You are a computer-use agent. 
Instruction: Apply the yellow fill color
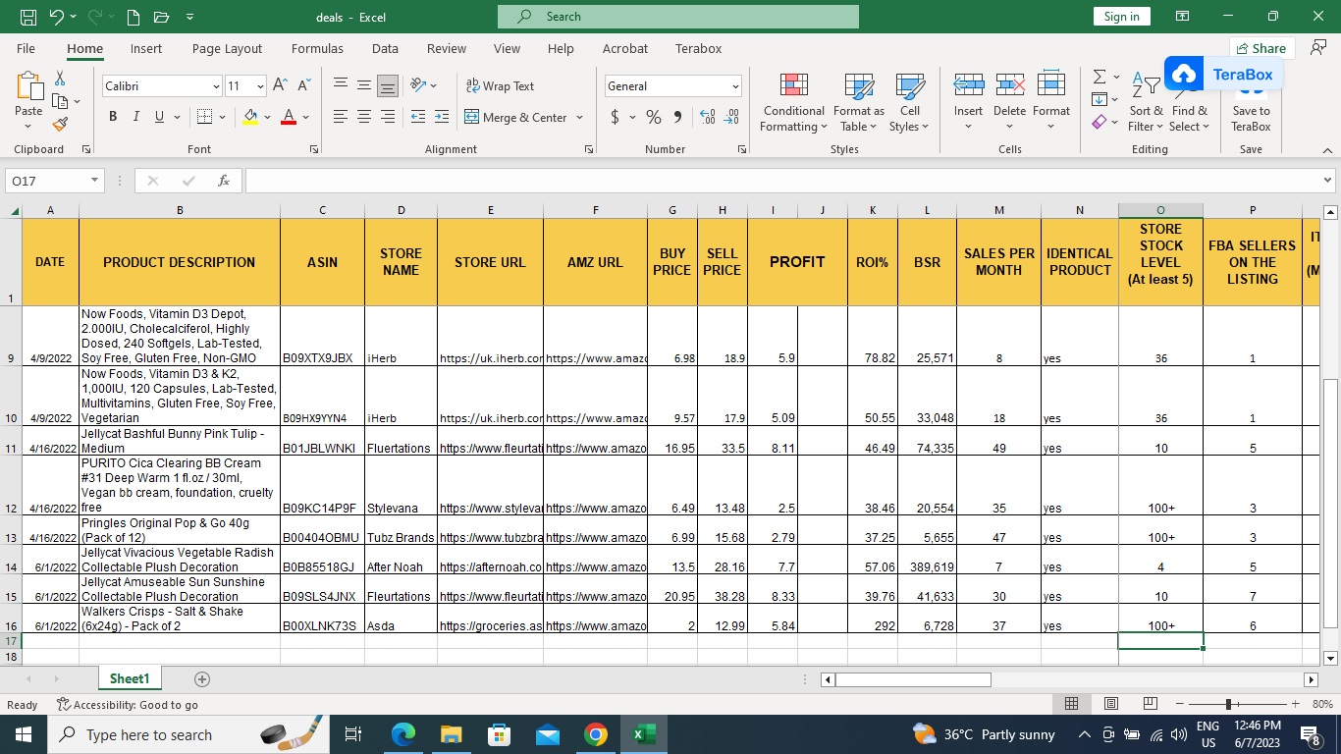tap(250, 117)
